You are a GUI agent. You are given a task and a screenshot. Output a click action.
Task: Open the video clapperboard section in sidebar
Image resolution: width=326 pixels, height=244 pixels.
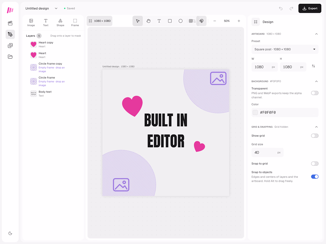[10, 23]
